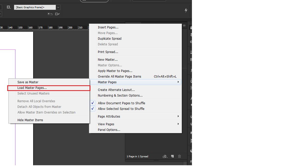Click the Edit Page Size icon
This screenshot has height=166, width=296.
[165, 157]
